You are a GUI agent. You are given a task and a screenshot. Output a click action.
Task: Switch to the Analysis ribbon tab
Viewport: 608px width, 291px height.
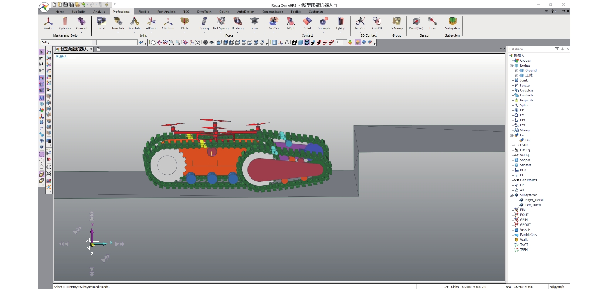point(99,12)
